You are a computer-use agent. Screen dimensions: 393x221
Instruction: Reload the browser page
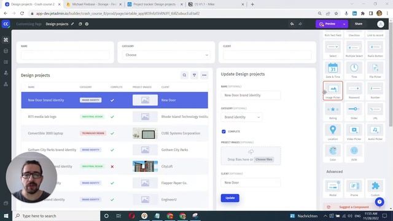tap(22, 14)
